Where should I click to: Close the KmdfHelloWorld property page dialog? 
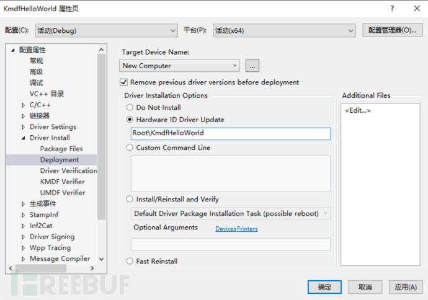click(417, 9)
